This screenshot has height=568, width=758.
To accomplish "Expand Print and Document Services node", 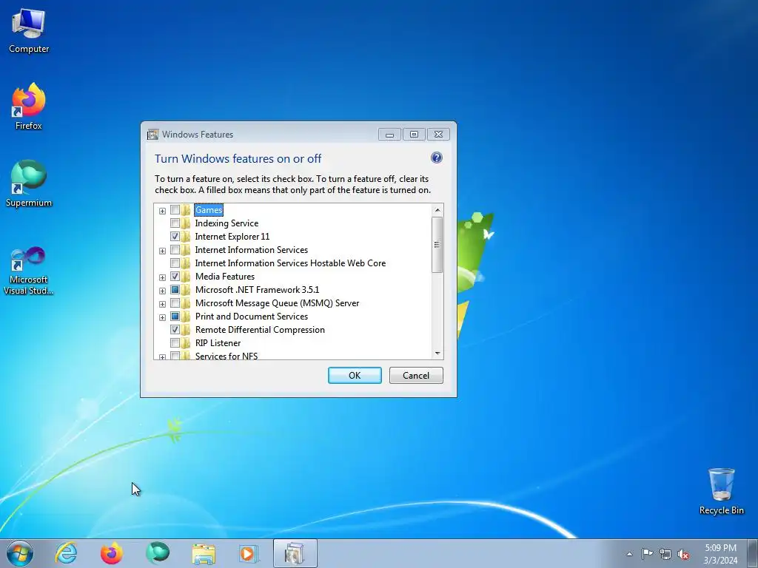I will (162, 318).
